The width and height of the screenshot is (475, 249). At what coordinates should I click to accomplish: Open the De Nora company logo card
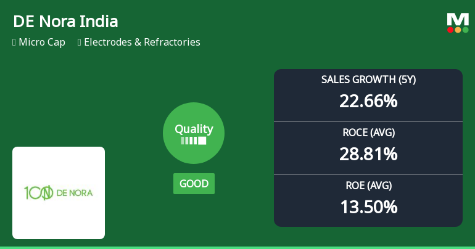coord(59,193)
